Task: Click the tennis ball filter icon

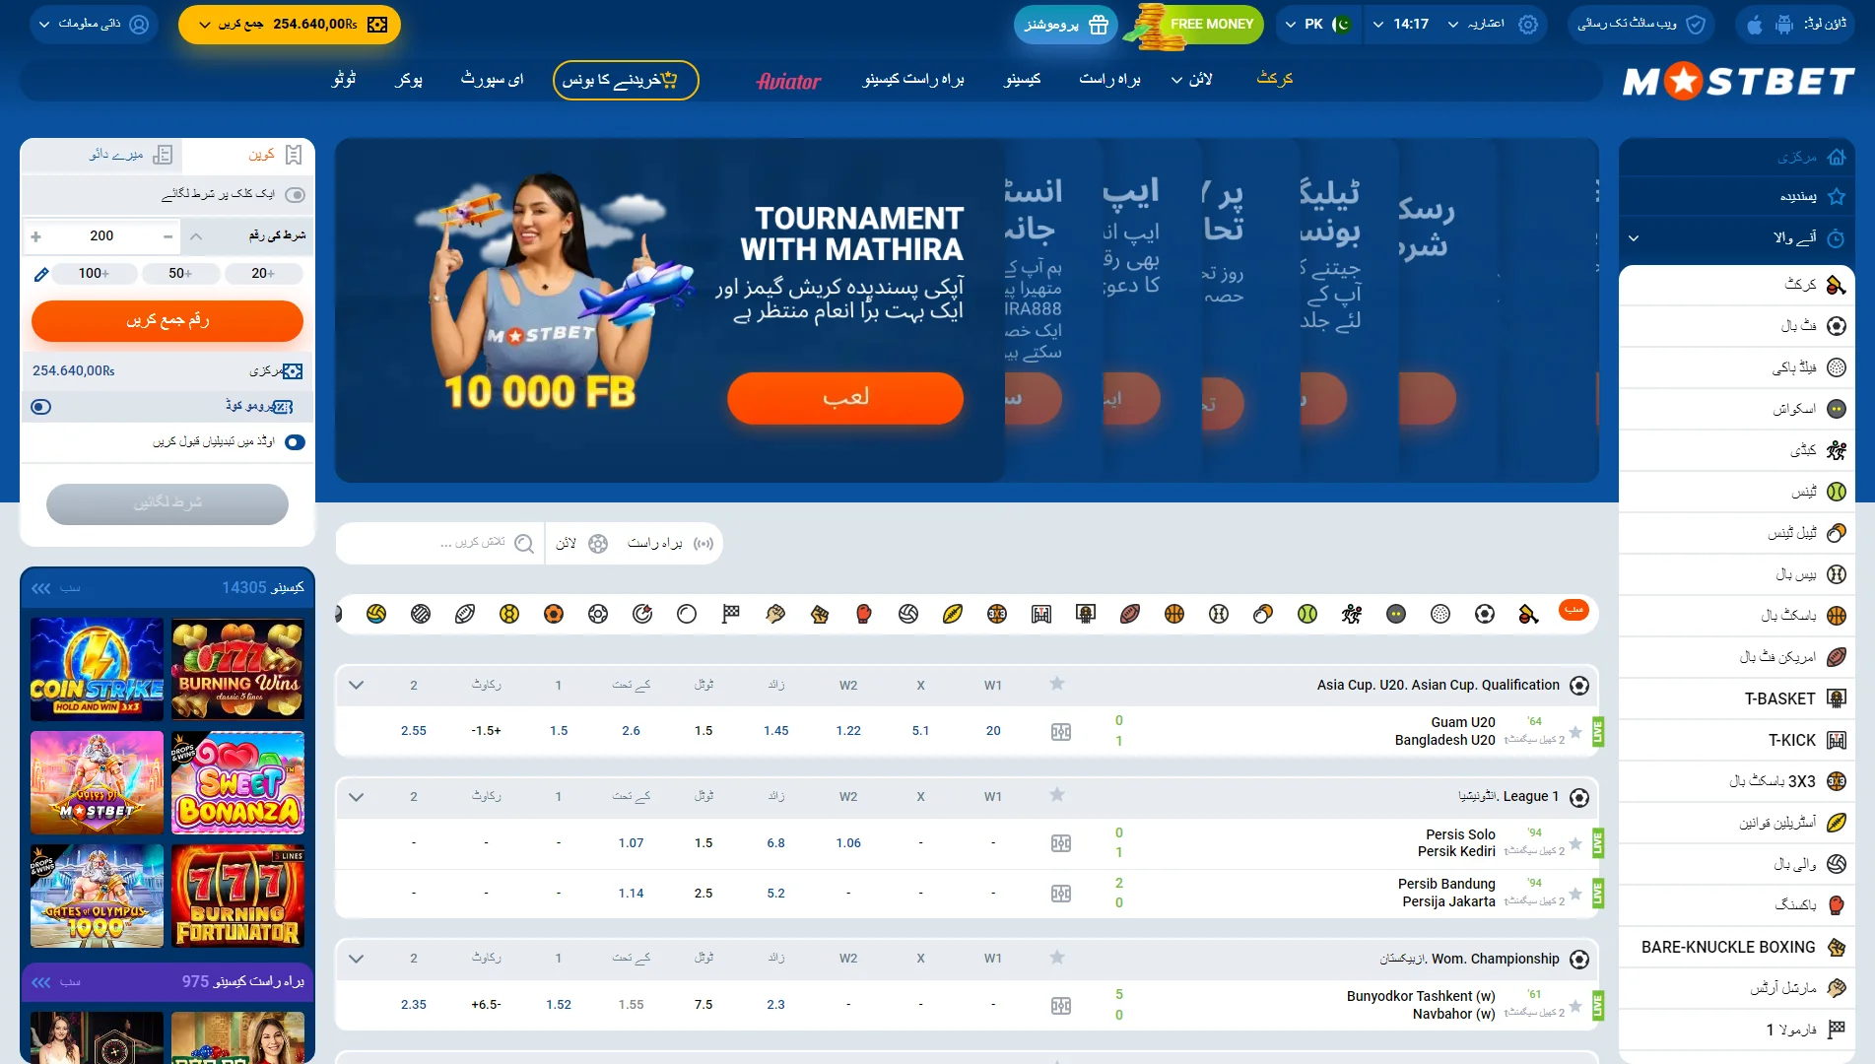Action: pos(1307,615)
